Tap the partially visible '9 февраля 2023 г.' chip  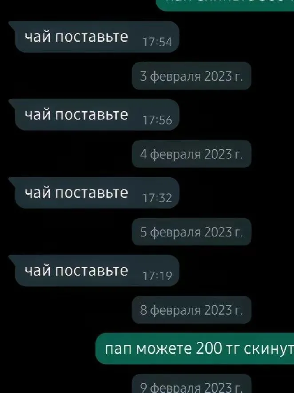click(x=191, y=384)
